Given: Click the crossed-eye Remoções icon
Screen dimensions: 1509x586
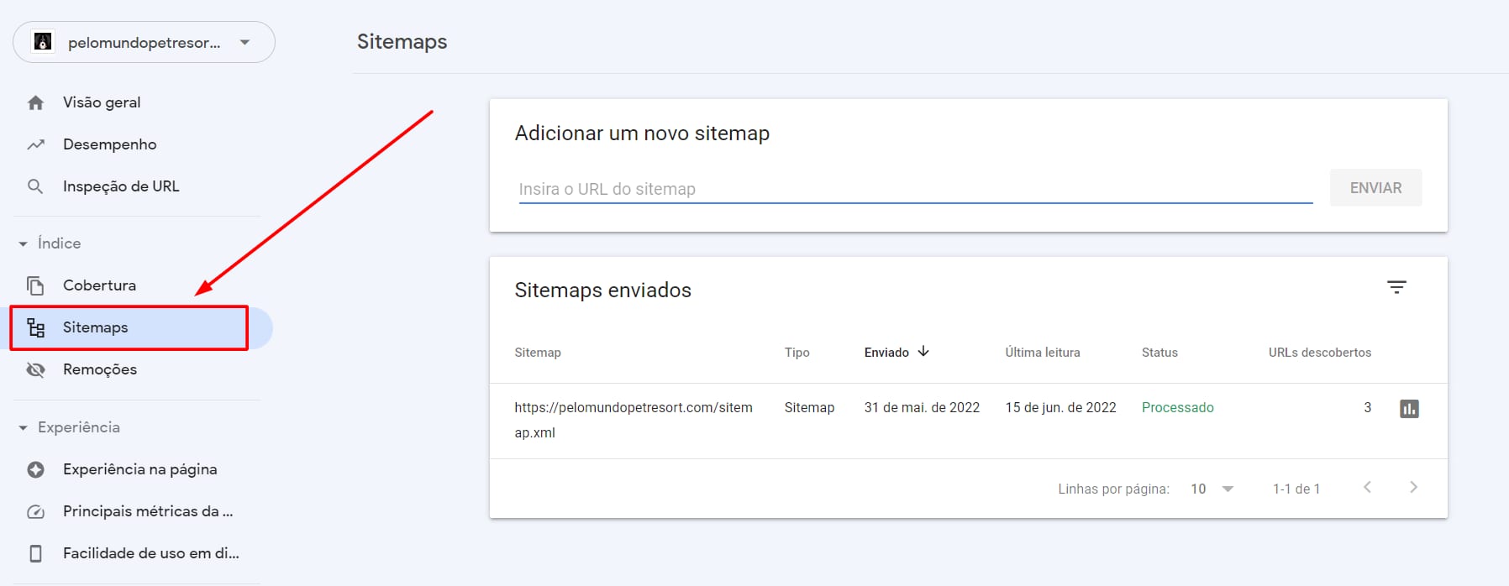Looking at the screenshot, I should tap(35, 369).
